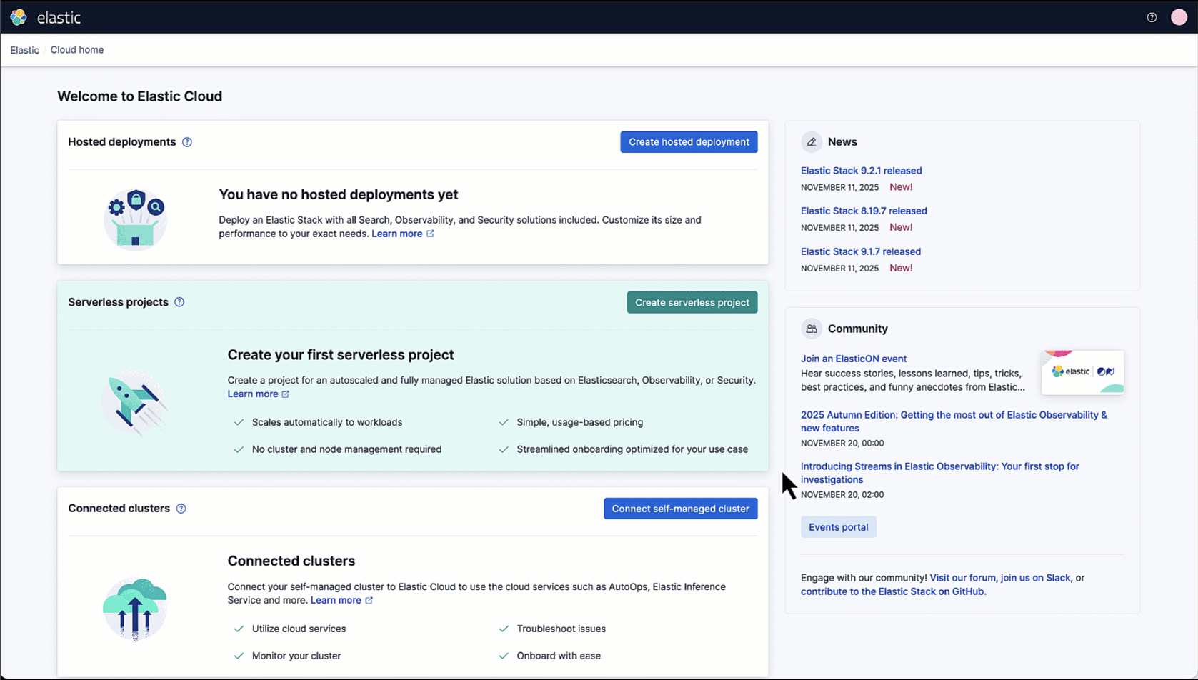Select the Cloud home breadcrumb item
This screenshot has height=680, width=1198.
pyautogui.click(x=76, y=49)
